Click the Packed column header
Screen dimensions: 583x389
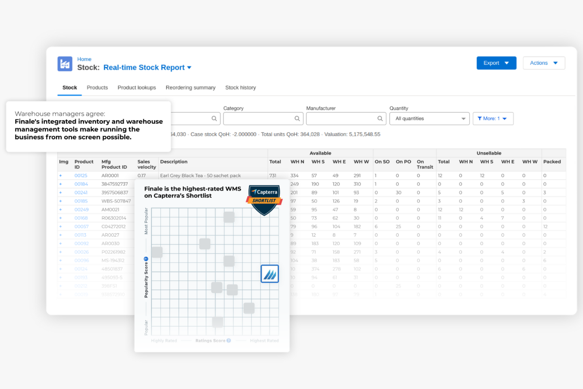pos(552,162)
